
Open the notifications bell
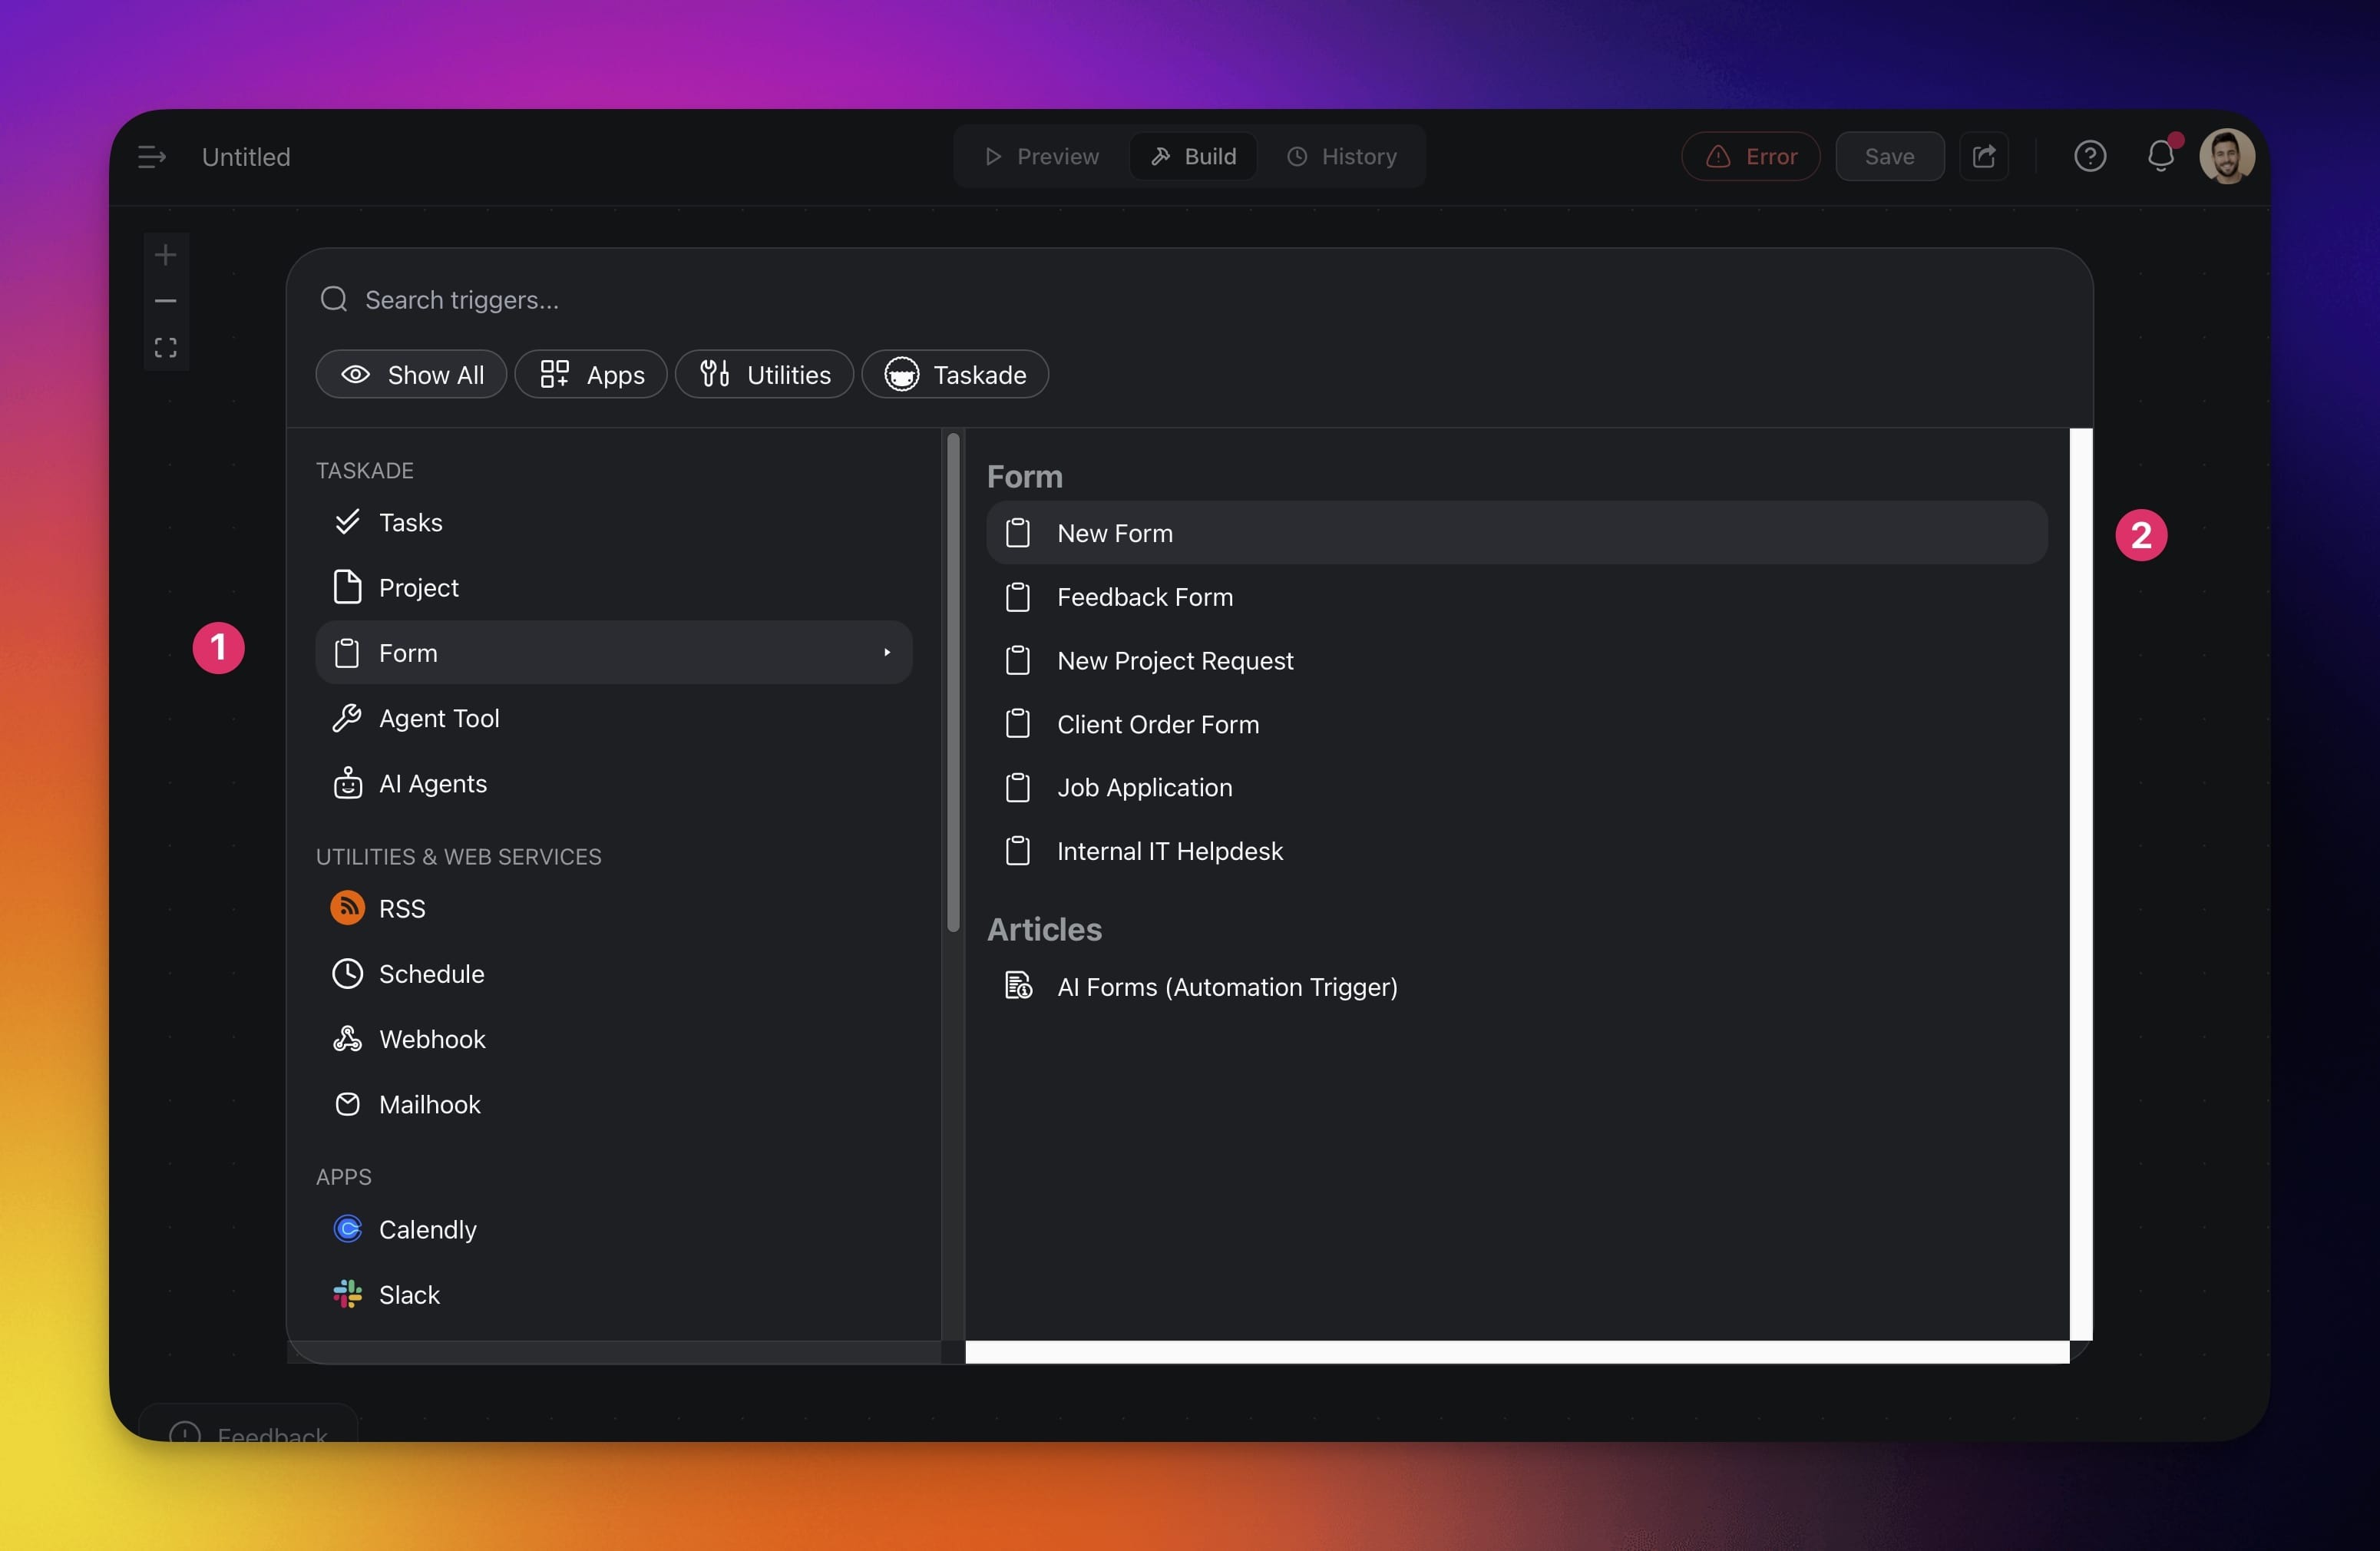click(x=2160, y=157)
